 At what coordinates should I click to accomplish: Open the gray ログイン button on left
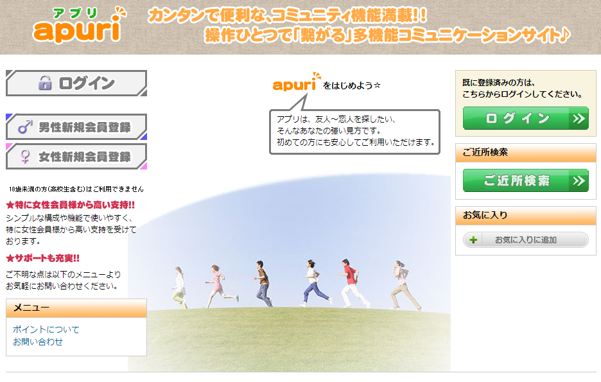pyautogui.click(x=76, y=83)
